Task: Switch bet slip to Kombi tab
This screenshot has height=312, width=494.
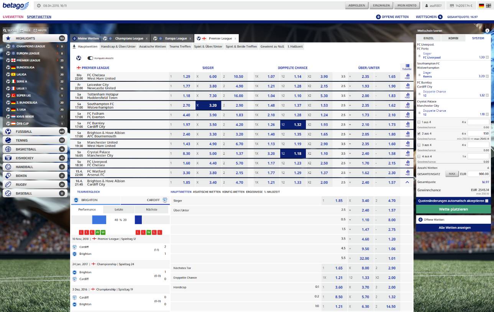Action: click(x=453, y=38)
